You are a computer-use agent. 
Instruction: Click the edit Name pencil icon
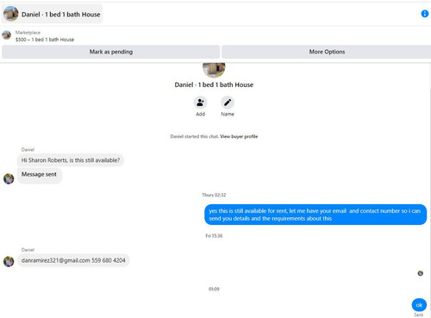[x=228, y=103]
